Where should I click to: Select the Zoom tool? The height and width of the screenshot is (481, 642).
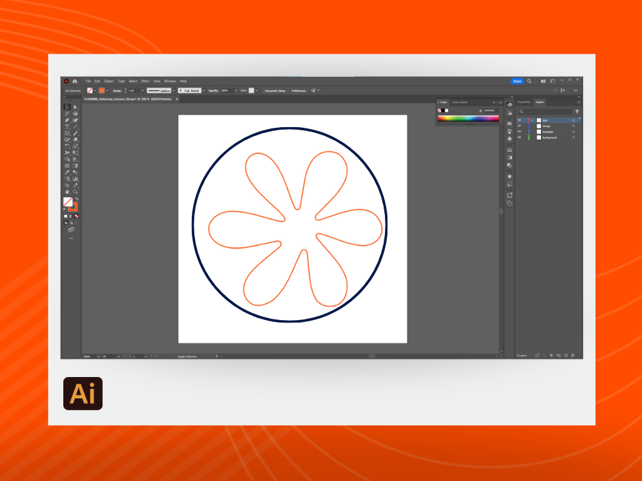point(75,192)
